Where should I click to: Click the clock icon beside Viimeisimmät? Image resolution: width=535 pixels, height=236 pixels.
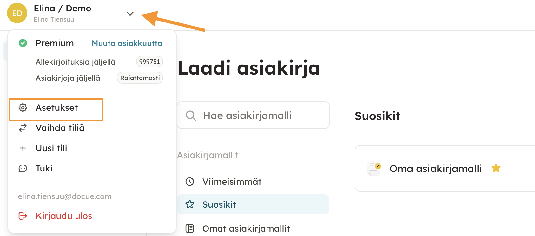[x=190, y=182]
